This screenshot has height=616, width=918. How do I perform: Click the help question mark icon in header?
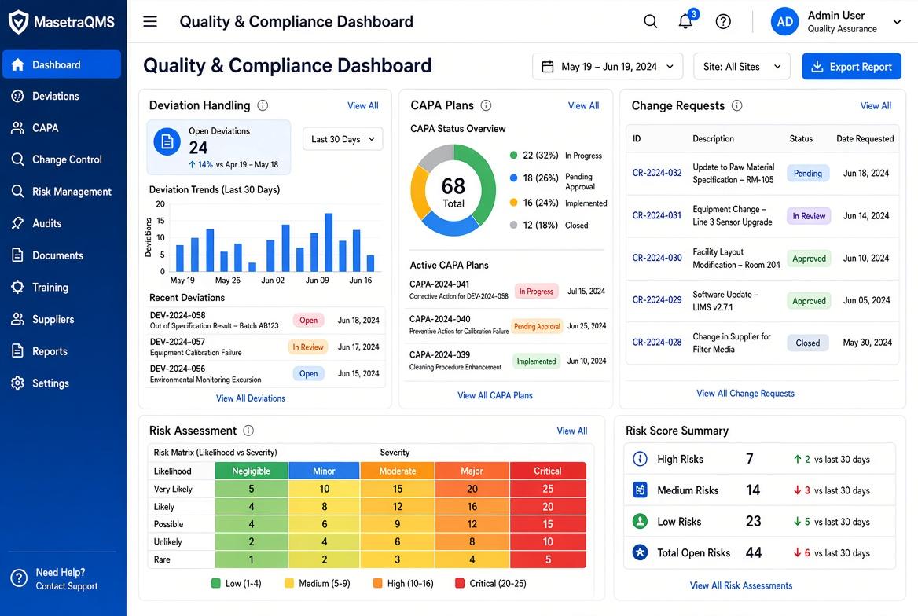[x=723, y=22]
